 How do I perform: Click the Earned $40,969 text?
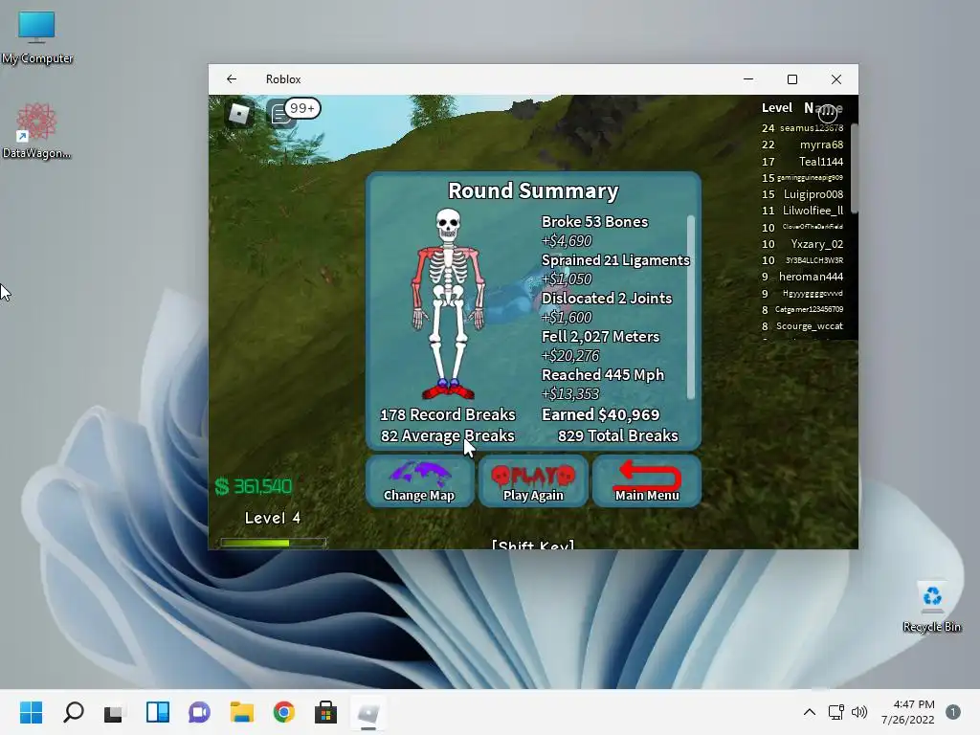coord(600,414)
